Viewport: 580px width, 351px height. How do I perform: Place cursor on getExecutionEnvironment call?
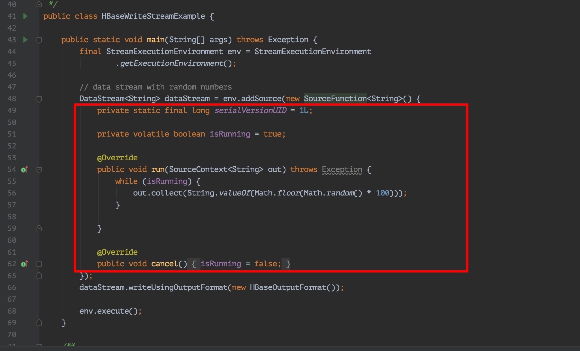click(172, 63)
